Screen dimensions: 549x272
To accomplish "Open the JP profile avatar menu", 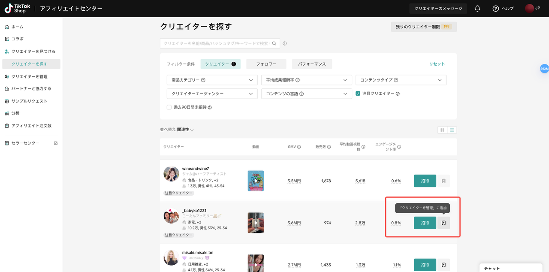I will tap(530, 9).
